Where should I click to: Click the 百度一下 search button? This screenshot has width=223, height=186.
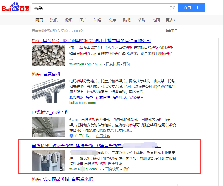[191, 8]
